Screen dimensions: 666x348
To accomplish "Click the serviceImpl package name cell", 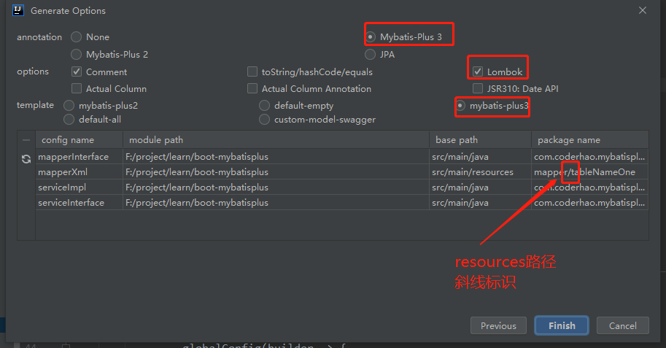I will click(x=590, y=187).
